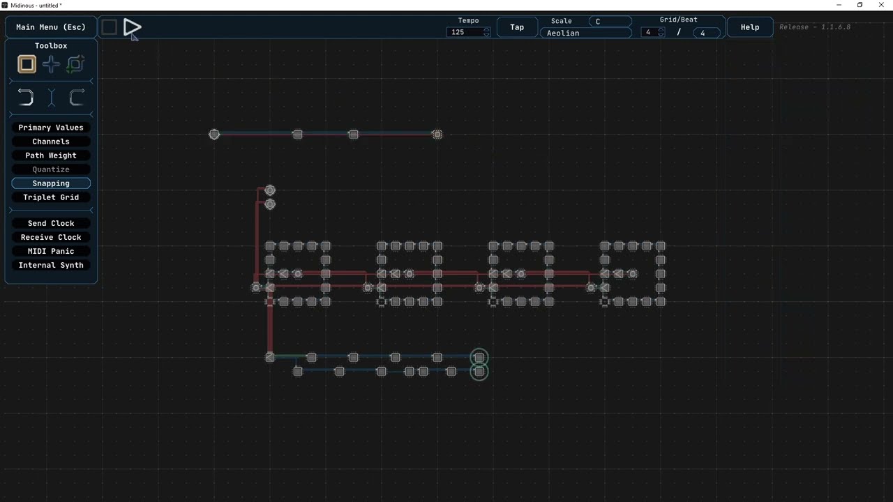Toggle Primary Values display

coord(51,128)
